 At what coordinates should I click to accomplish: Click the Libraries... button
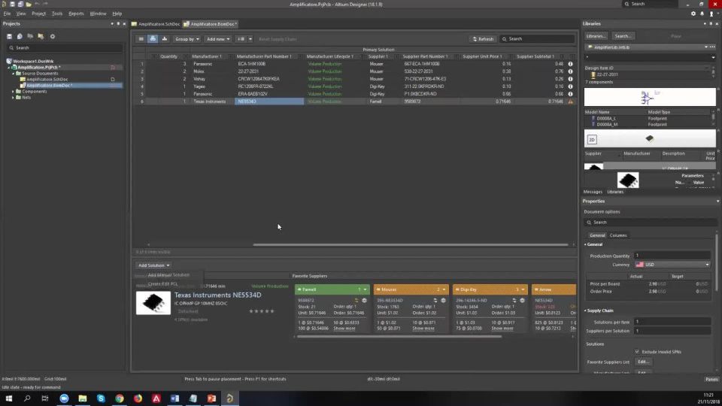pos(596,36)
